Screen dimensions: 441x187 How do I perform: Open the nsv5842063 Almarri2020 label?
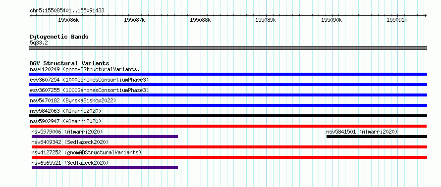[x=65, y=111]
